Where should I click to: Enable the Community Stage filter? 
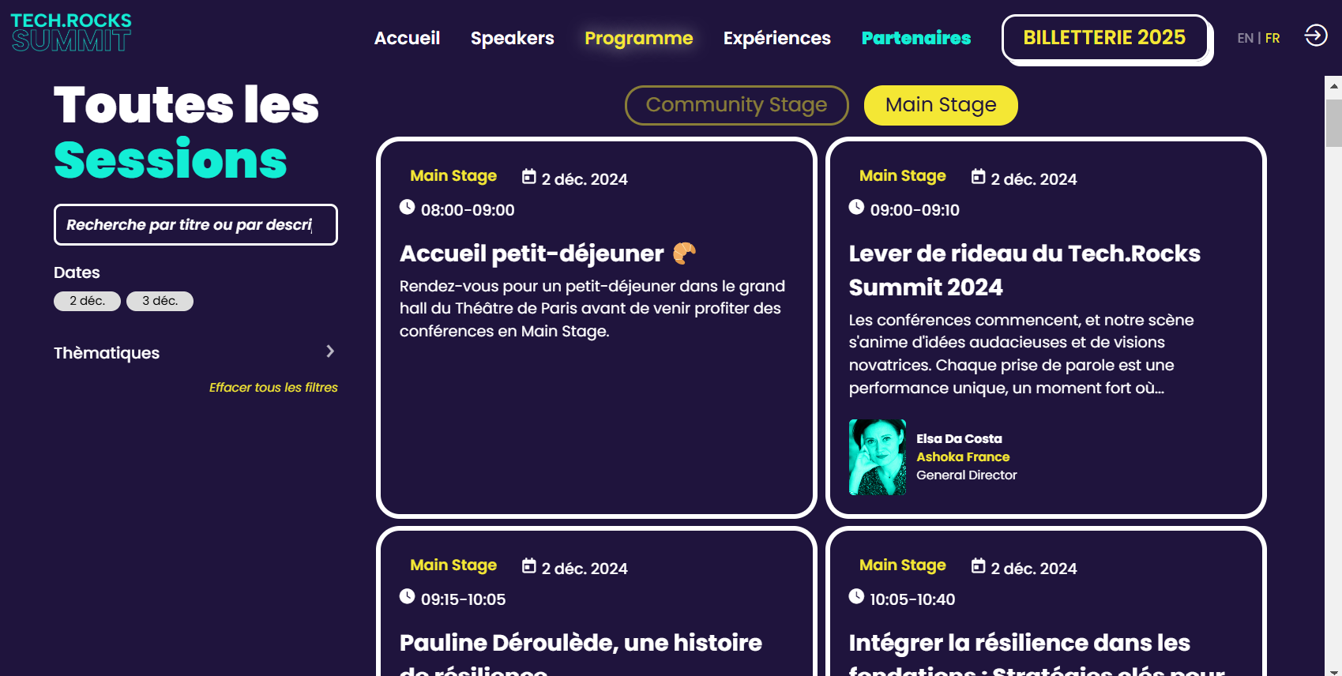(x=736, y=105)
